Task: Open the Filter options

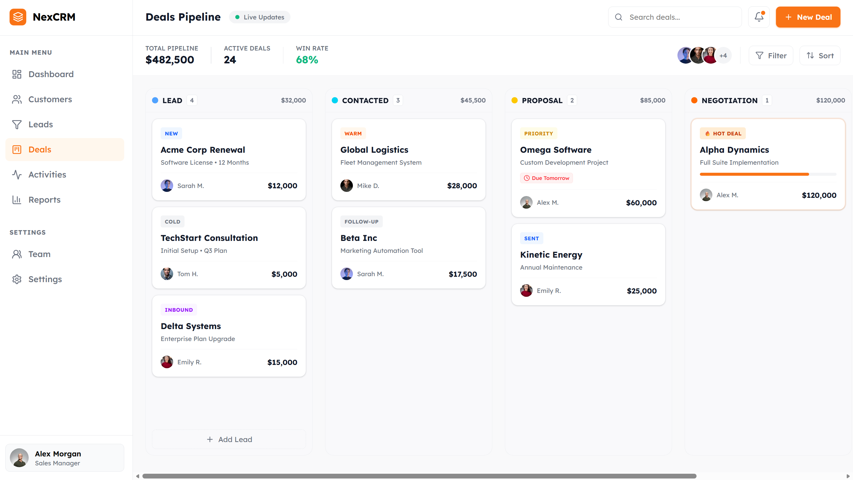Action: coord(771,55)
